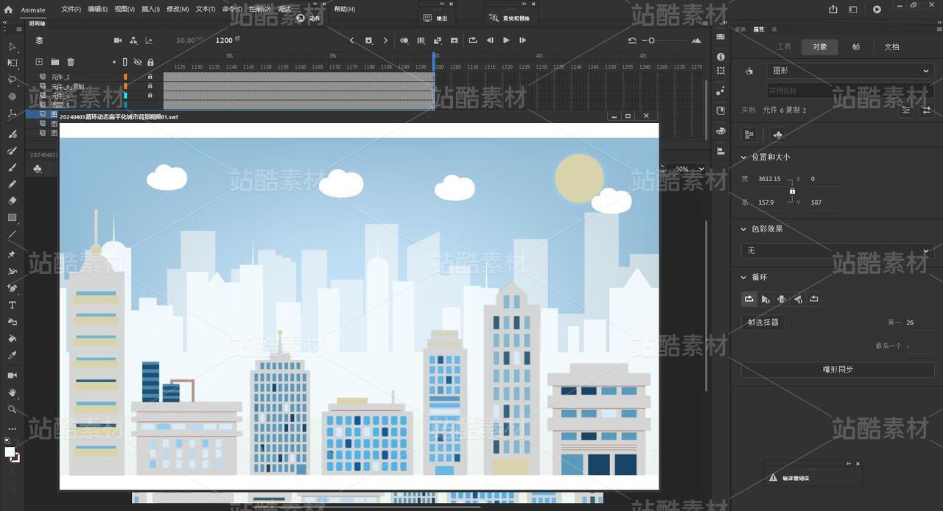Add camera layer in timeline header
The image size is (943, 511).
pyautogui.click(x=118, y=40)
